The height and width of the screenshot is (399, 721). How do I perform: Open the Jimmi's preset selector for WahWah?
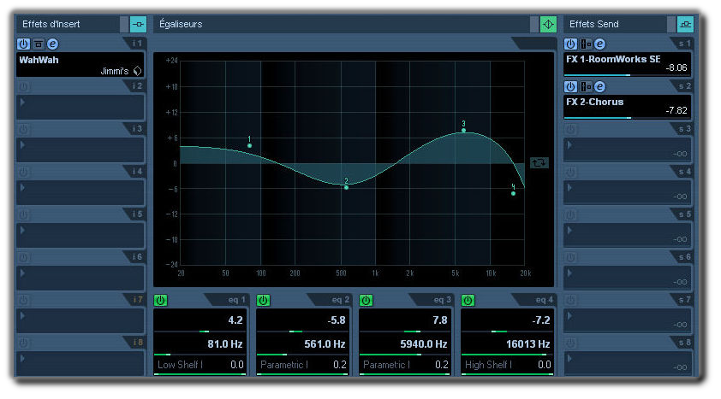pos(137,71)
